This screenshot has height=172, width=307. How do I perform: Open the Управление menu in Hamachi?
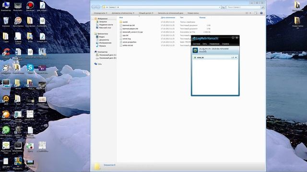coord(214,44)
